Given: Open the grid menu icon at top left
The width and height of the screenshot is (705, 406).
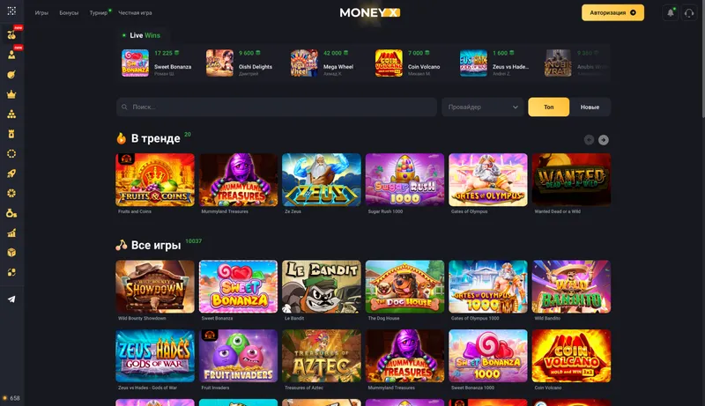Looking at the screenshot, I should tap(11, 11).
